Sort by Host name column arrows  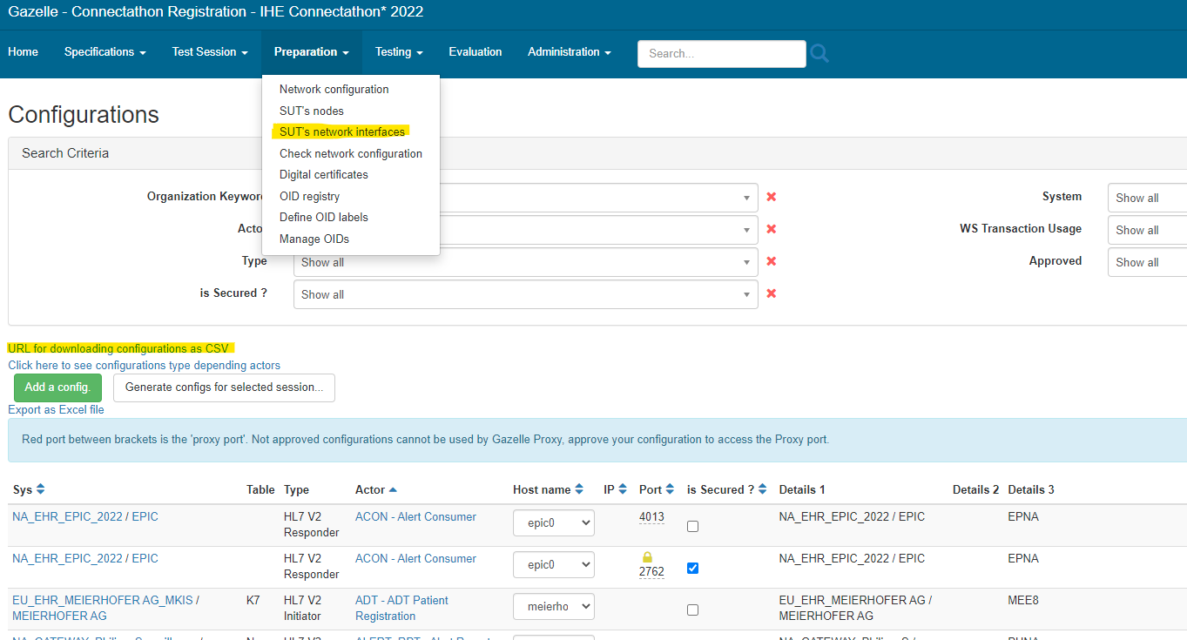pyautogui.click(x=579, y=489)
